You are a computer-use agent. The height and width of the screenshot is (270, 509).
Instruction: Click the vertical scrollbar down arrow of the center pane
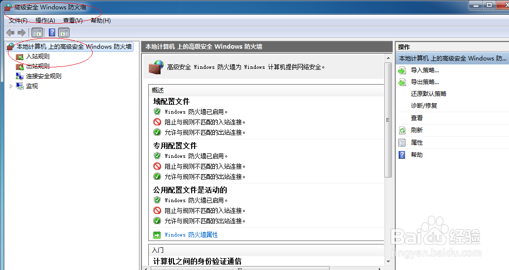(x=388, y=261)
